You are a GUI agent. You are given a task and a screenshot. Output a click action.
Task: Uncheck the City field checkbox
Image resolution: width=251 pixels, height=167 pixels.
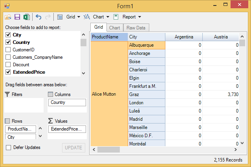[8, 35]
